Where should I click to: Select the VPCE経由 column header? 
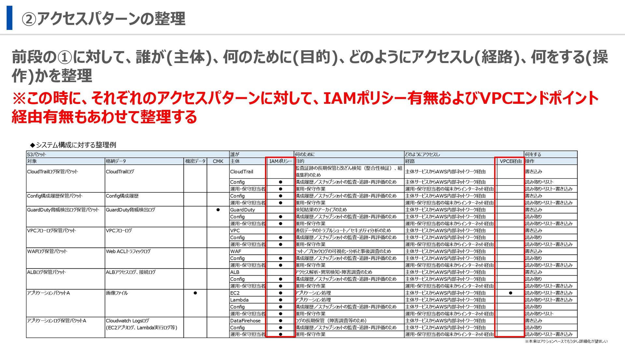(x=510, y=161)
